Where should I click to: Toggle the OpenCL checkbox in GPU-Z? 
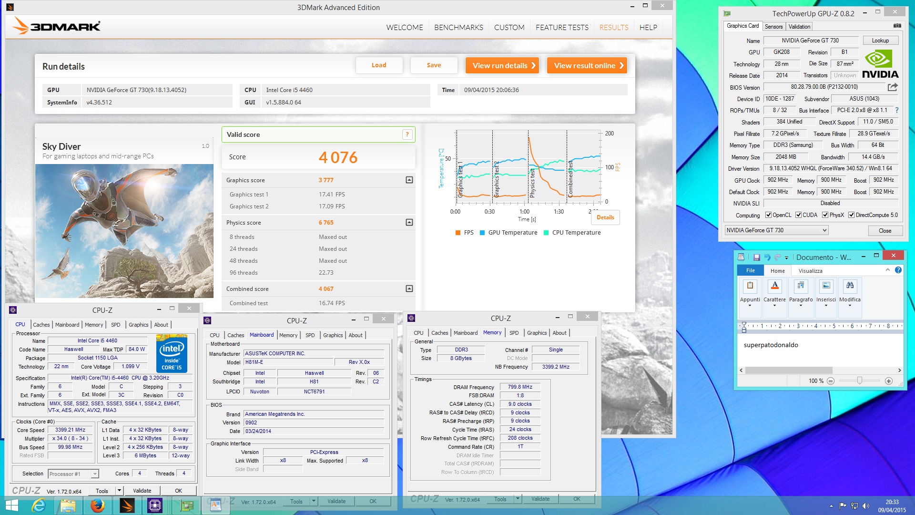[x=768, y=215]
